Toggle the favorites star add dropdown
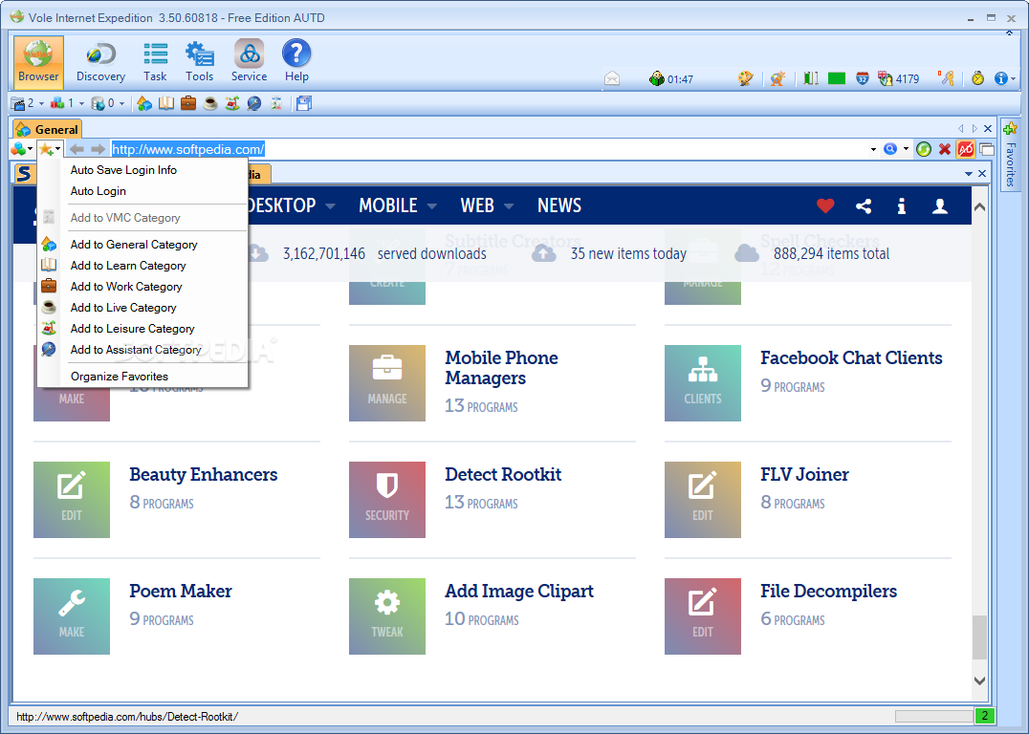Viewport: 1029px width, 734px height. 50,149
